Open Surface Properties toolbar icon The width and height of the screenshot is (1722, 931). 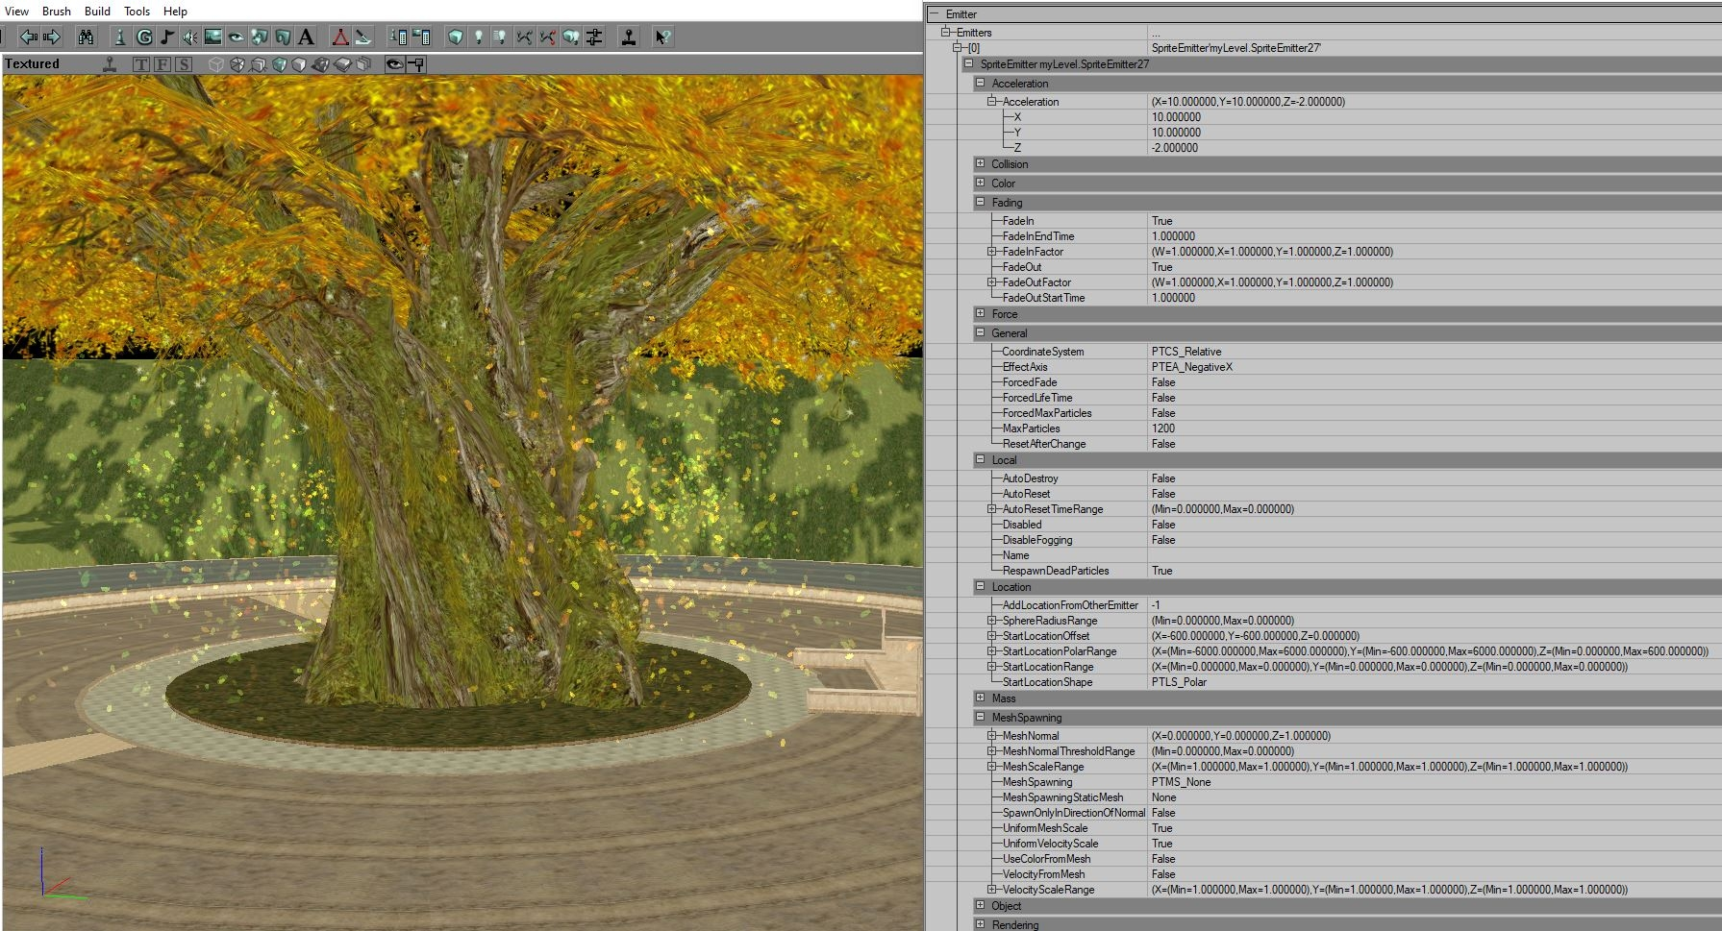[421, 37]
